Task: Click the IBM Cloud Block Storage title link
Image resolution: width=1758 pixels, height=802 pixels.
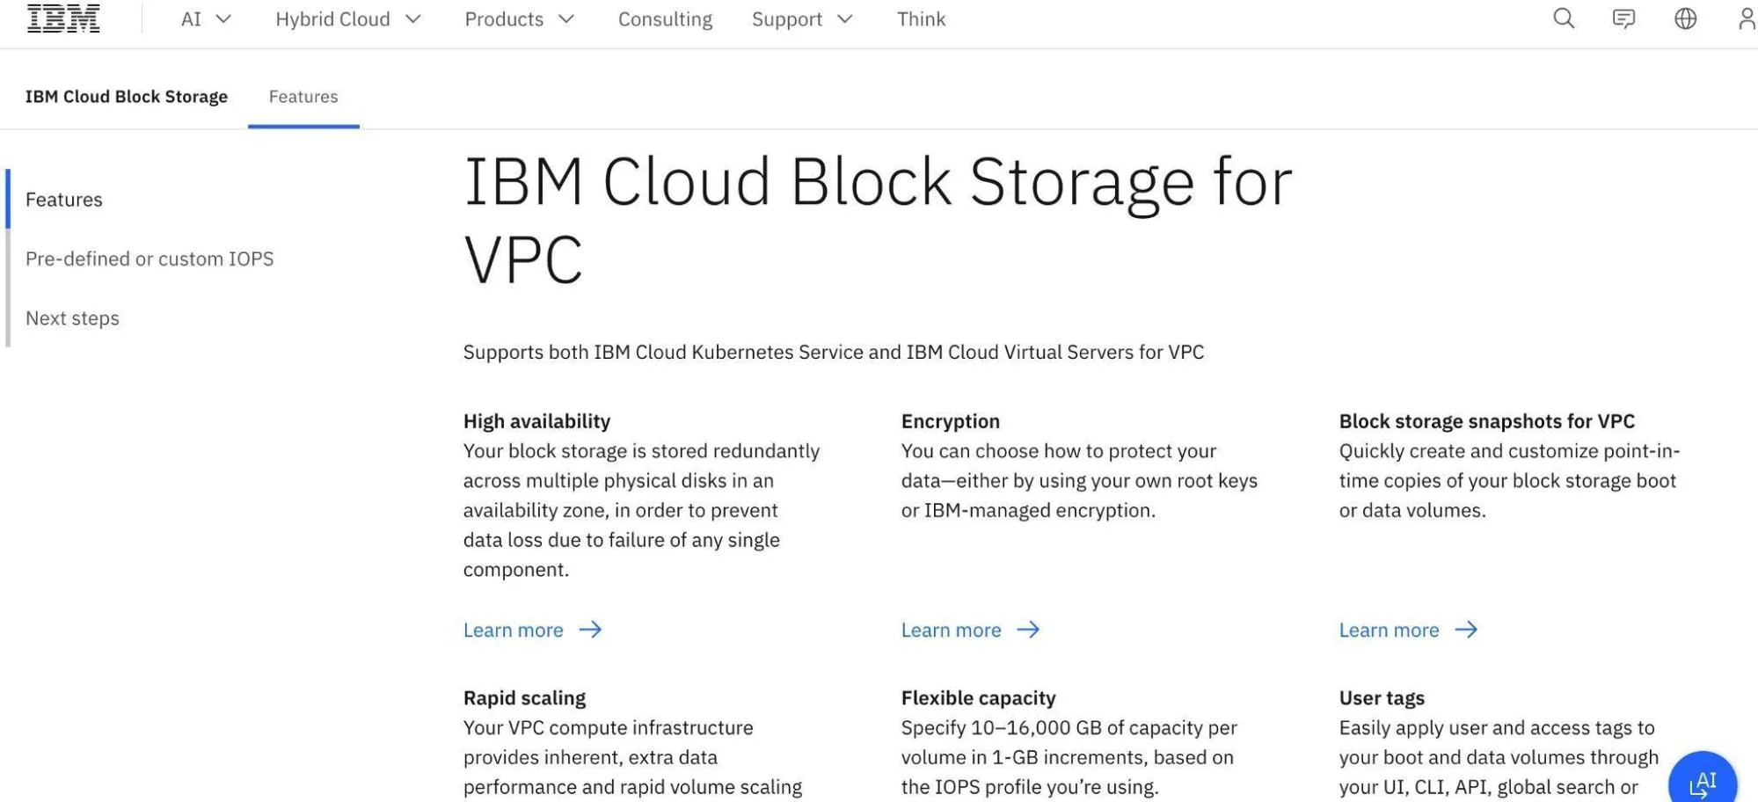Action: pyautogui.click(x=127, y=97)
